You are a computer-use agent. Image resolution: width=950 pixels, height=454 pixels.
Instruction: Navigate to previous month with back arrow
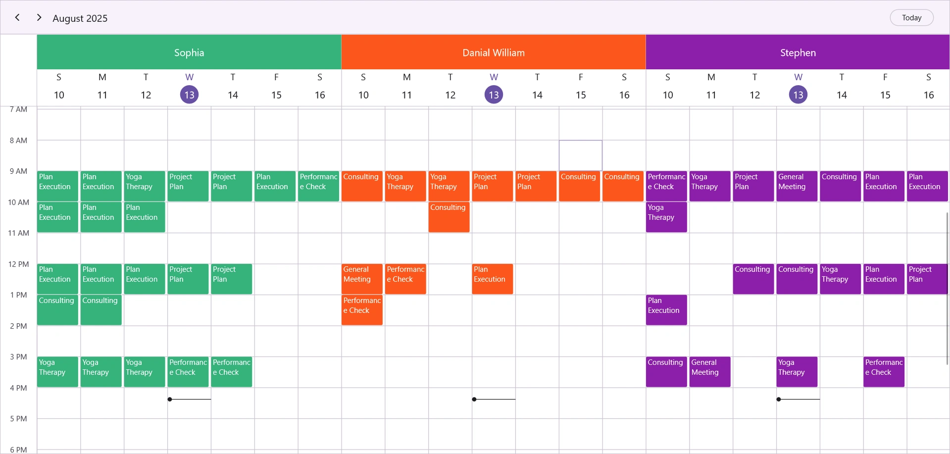[x=17, y=17]
